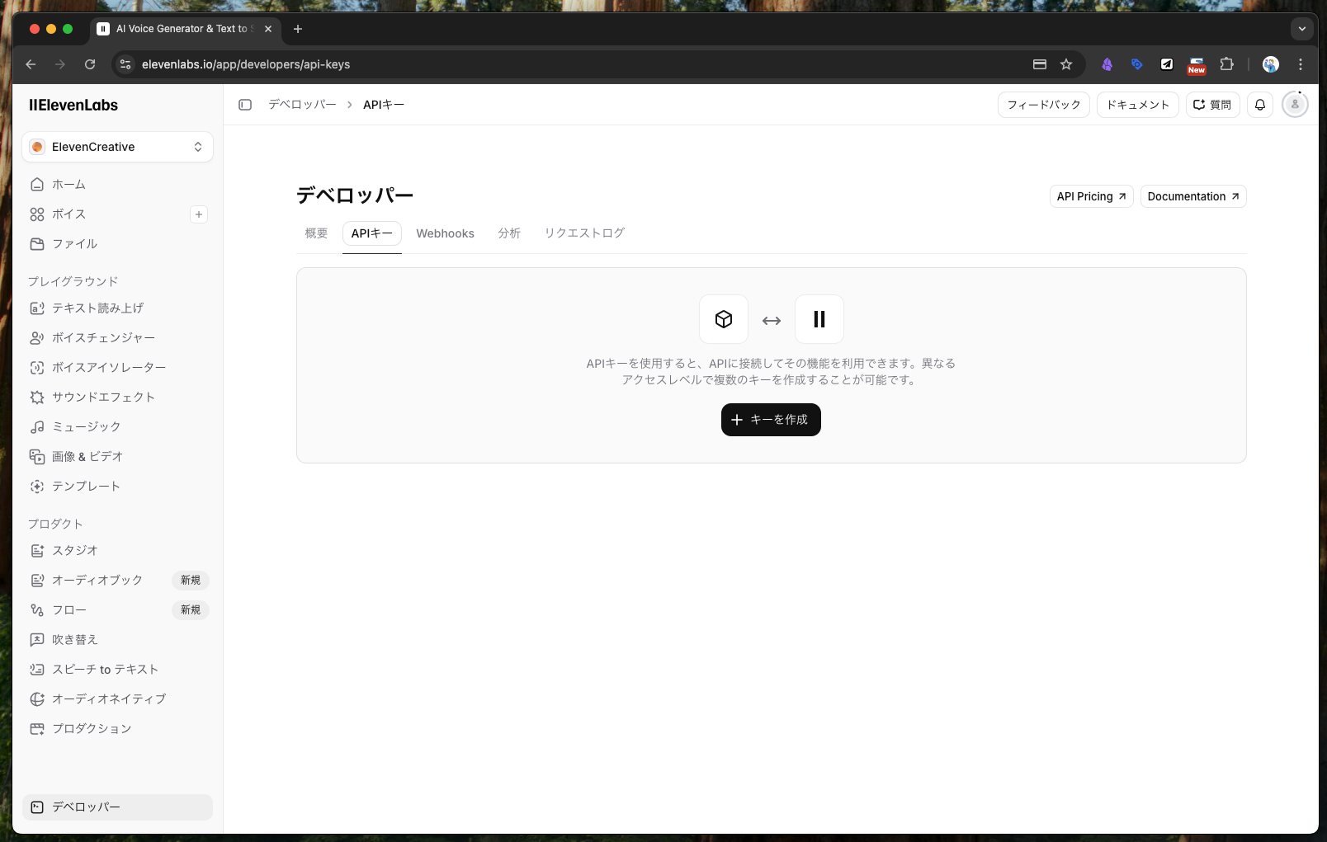Open the browser extensions puzzle icon

tap(1227, 64)
